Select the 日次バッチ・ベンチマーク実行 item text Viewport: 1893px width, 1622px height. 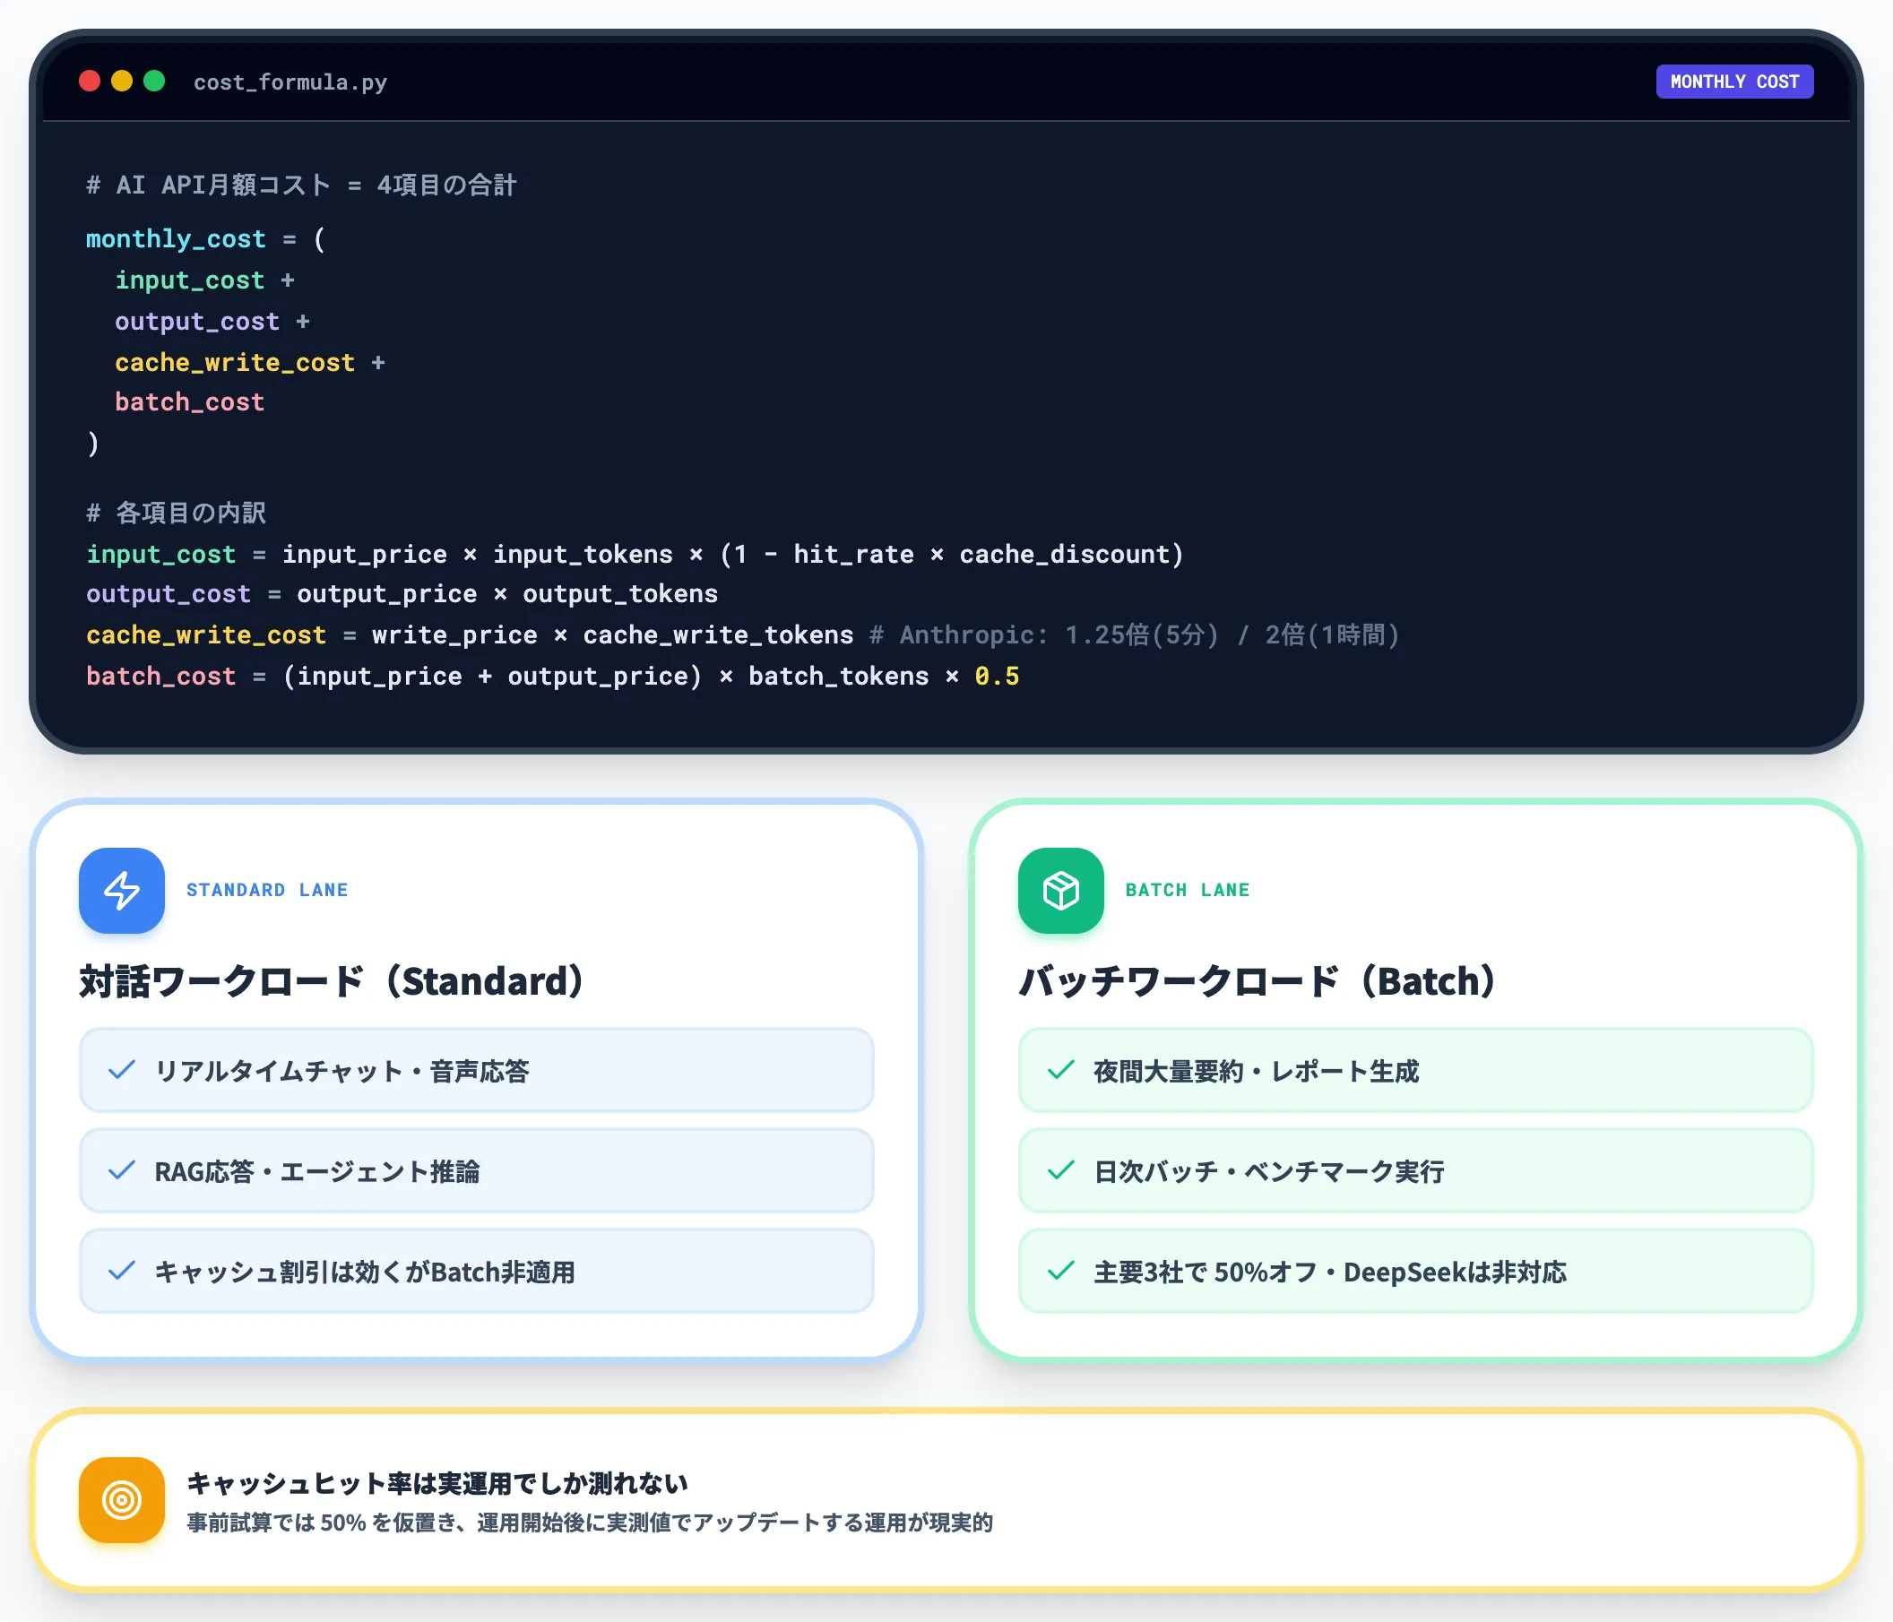click(x=1269, y=1172)
